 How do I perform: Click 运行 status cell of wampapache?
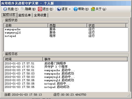click(91, 29)
